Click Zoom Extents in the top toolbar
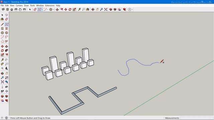 click(x=106, y=9)
